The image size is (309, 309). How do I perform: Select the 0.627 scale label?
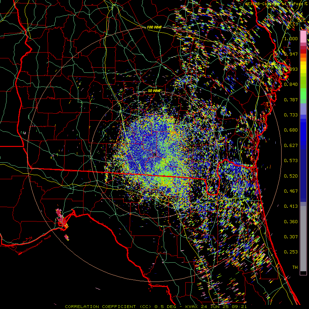(291, 146)
